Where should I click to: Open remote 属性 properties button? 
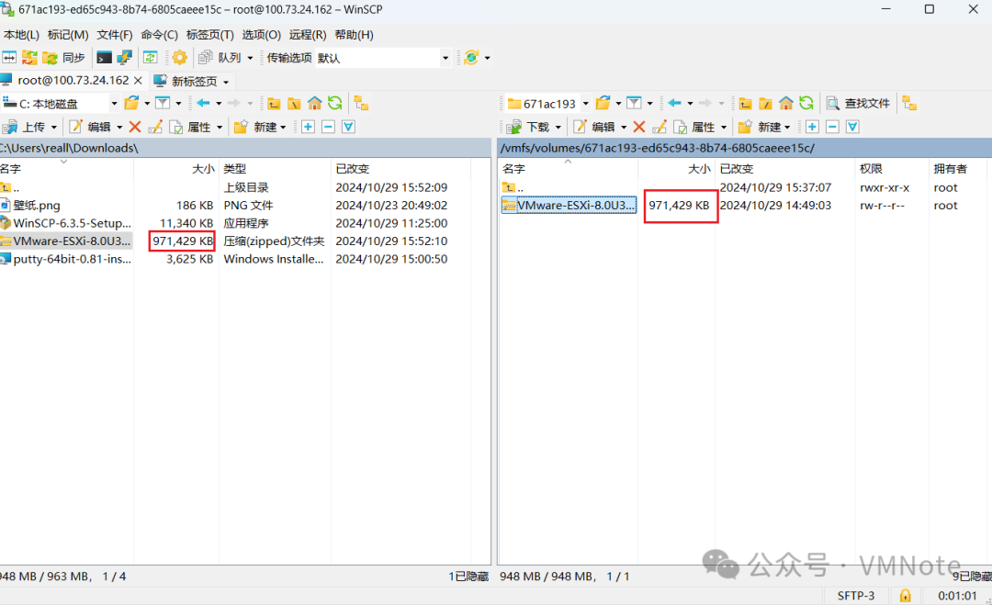pos(695,127)
